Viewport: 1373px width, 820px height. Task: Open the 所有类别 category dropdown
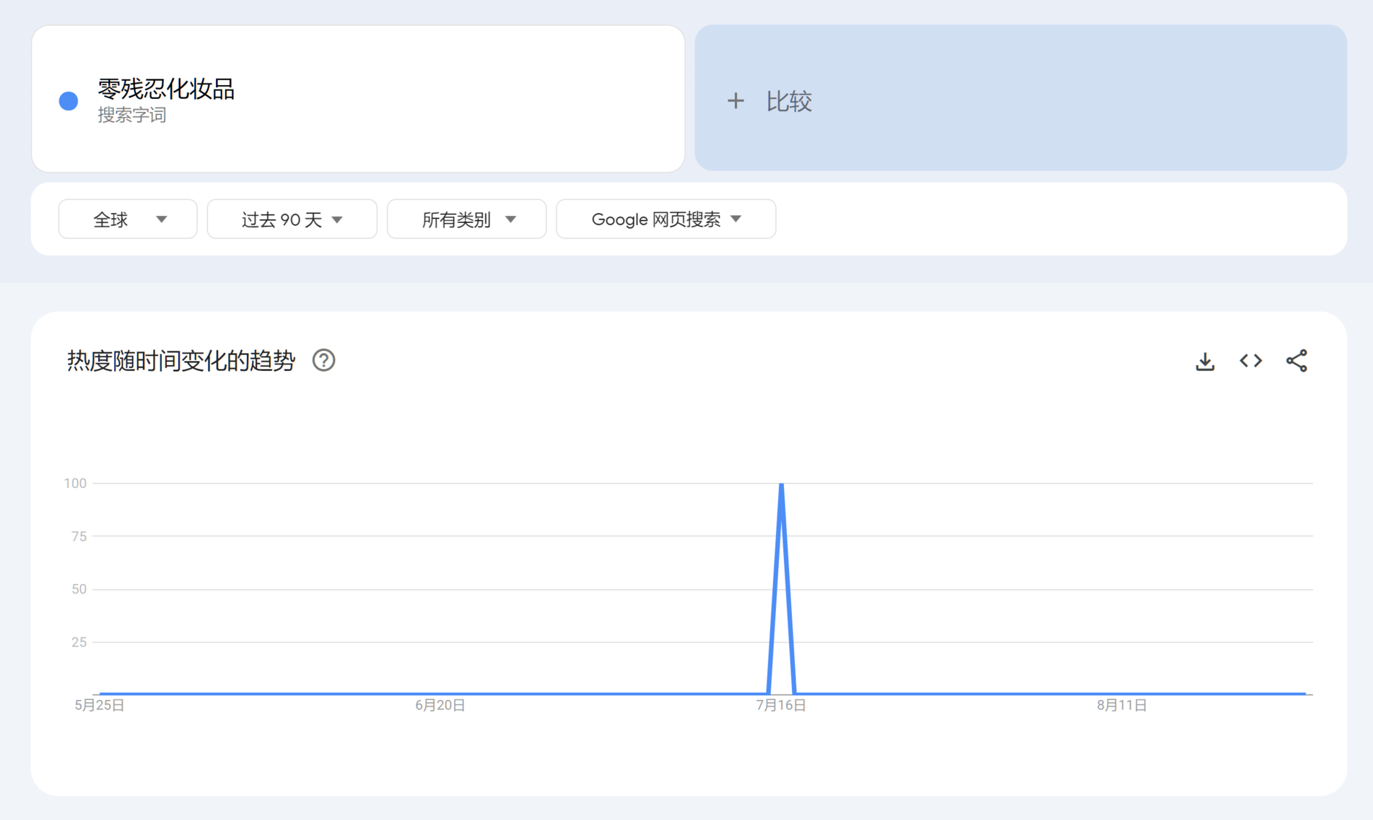pyautogui.click(x=466, y=219)
